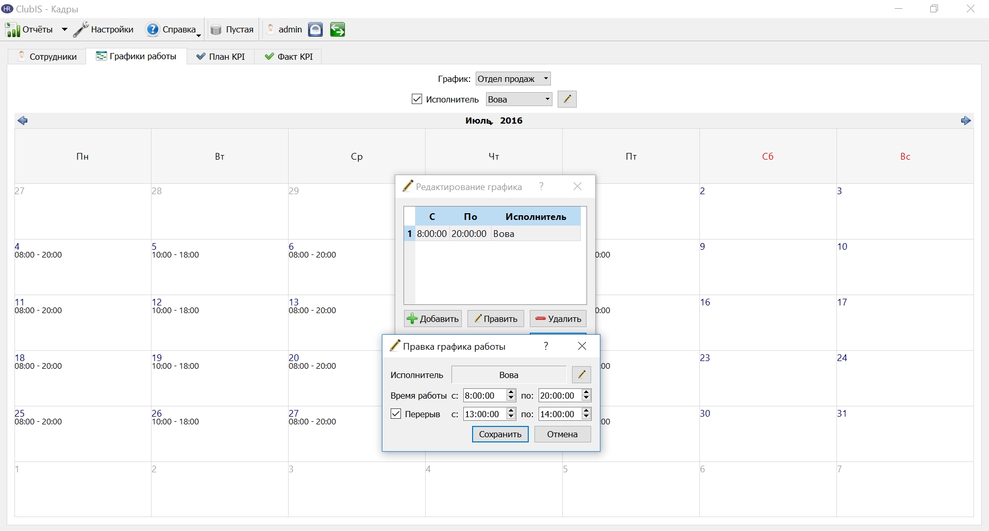
Task: Click the Справка help question icon
Action: coord(153,30)
